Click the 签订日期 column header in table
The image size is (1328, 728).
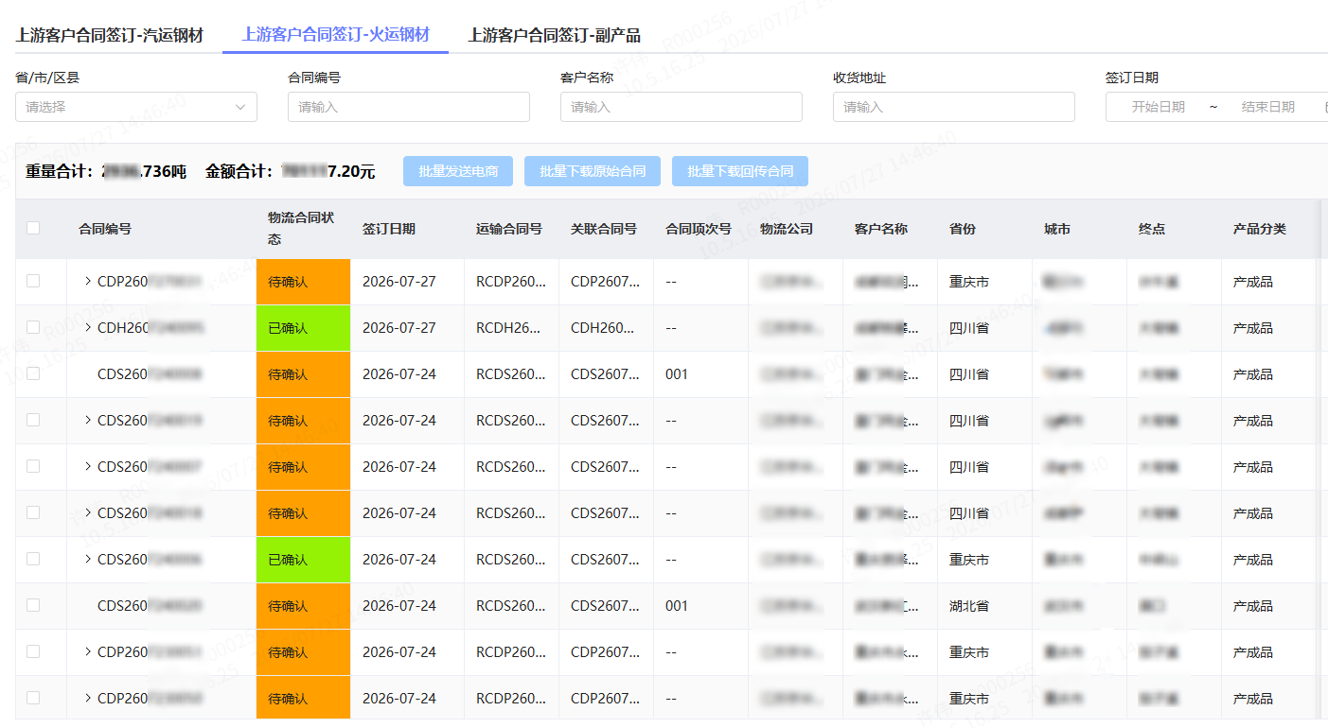(x=388, y=229)
